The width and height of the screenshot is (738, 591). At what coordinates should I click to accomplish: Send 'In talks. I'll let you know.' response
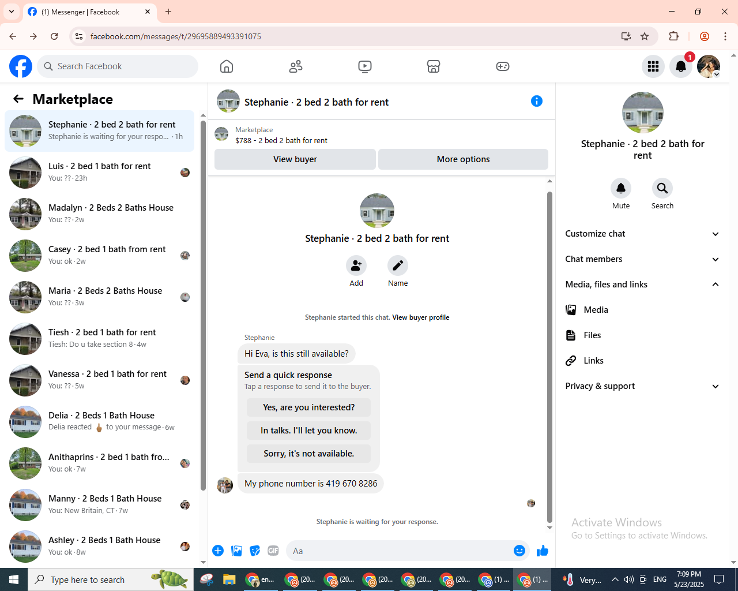pos(309,431)
